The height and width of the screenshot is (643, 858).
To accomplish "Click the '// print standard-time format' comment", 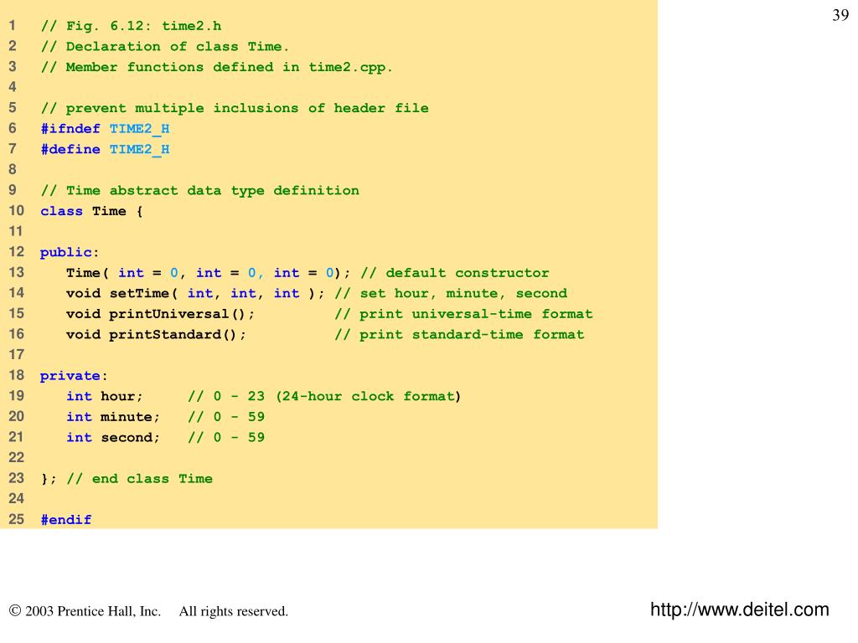I will coord(459,335).
